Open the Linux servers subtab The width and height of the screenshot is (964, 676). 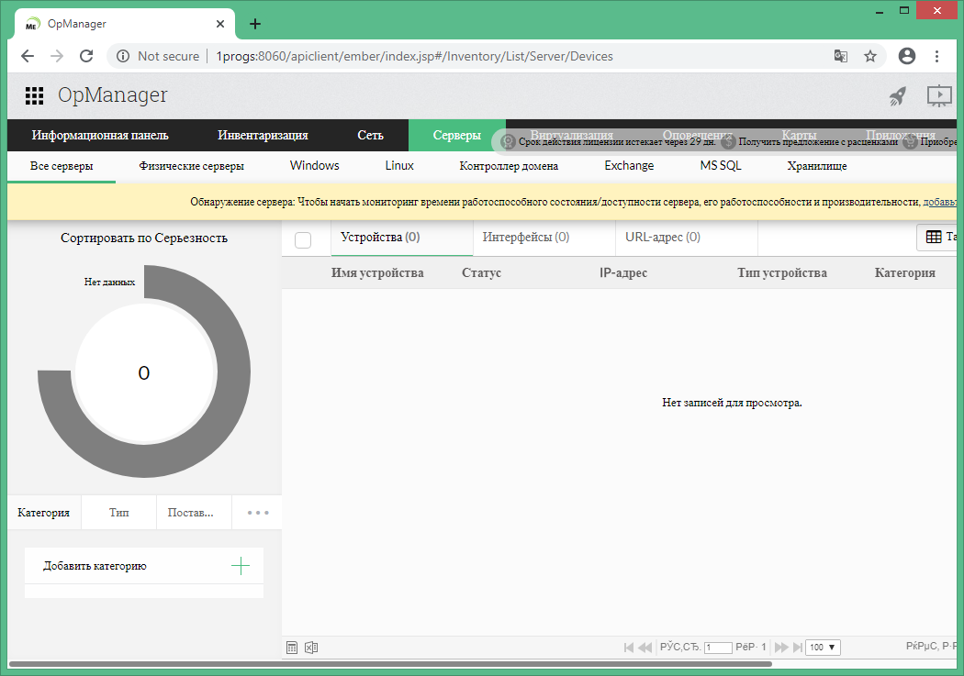[x=399, y=166]
